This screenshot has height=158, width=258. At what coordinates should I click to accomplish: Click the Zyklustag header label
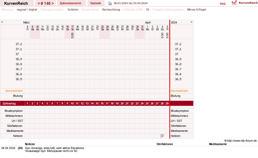pos(9,103)
